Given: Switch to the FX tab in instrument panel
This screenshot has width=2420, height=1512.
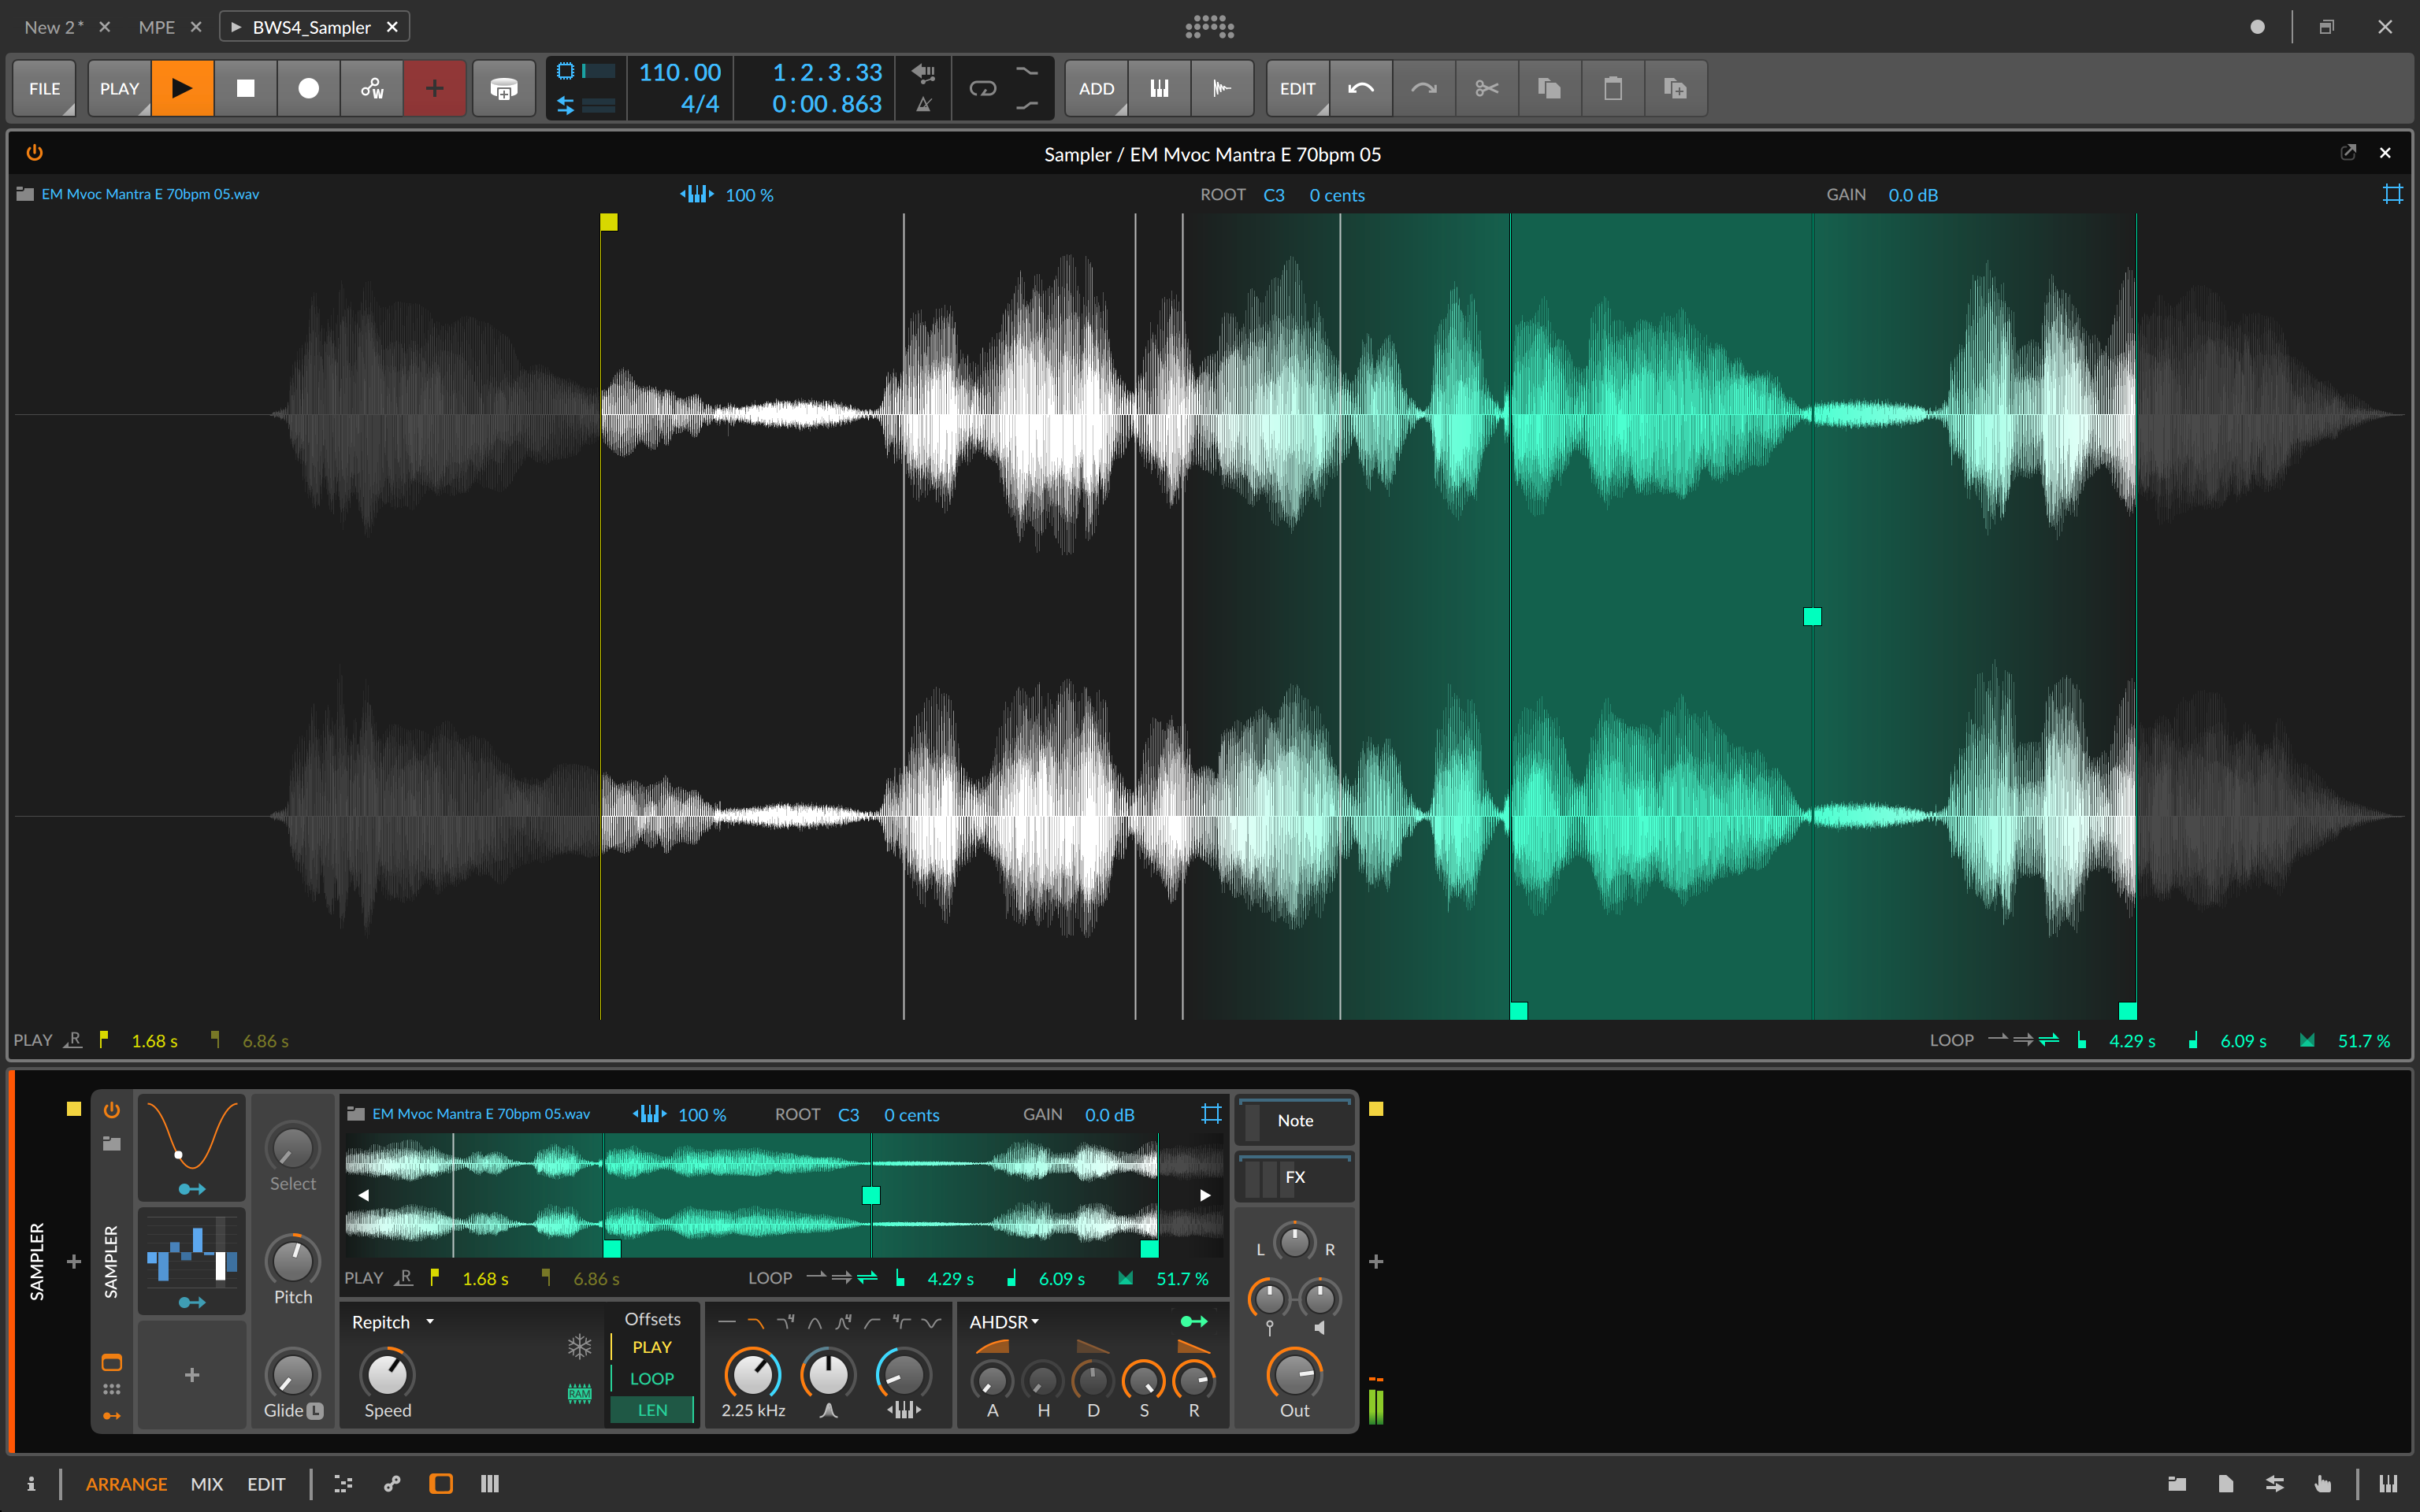Looking at the screenshot, I should coord(1296,1177).
